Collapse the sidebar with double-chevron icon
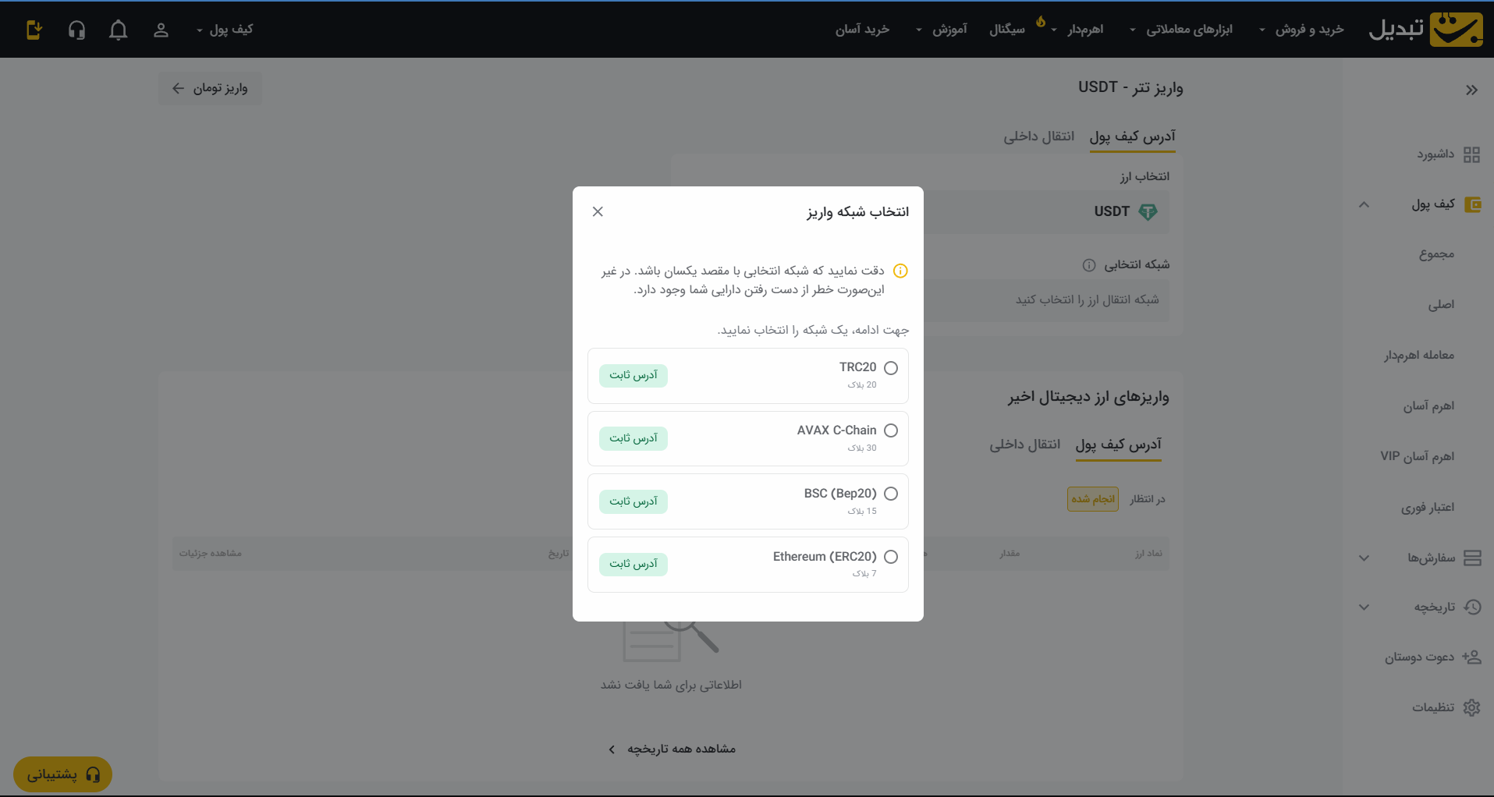The width and height of the screenshot is (1494, 797). pos(1471,90)
